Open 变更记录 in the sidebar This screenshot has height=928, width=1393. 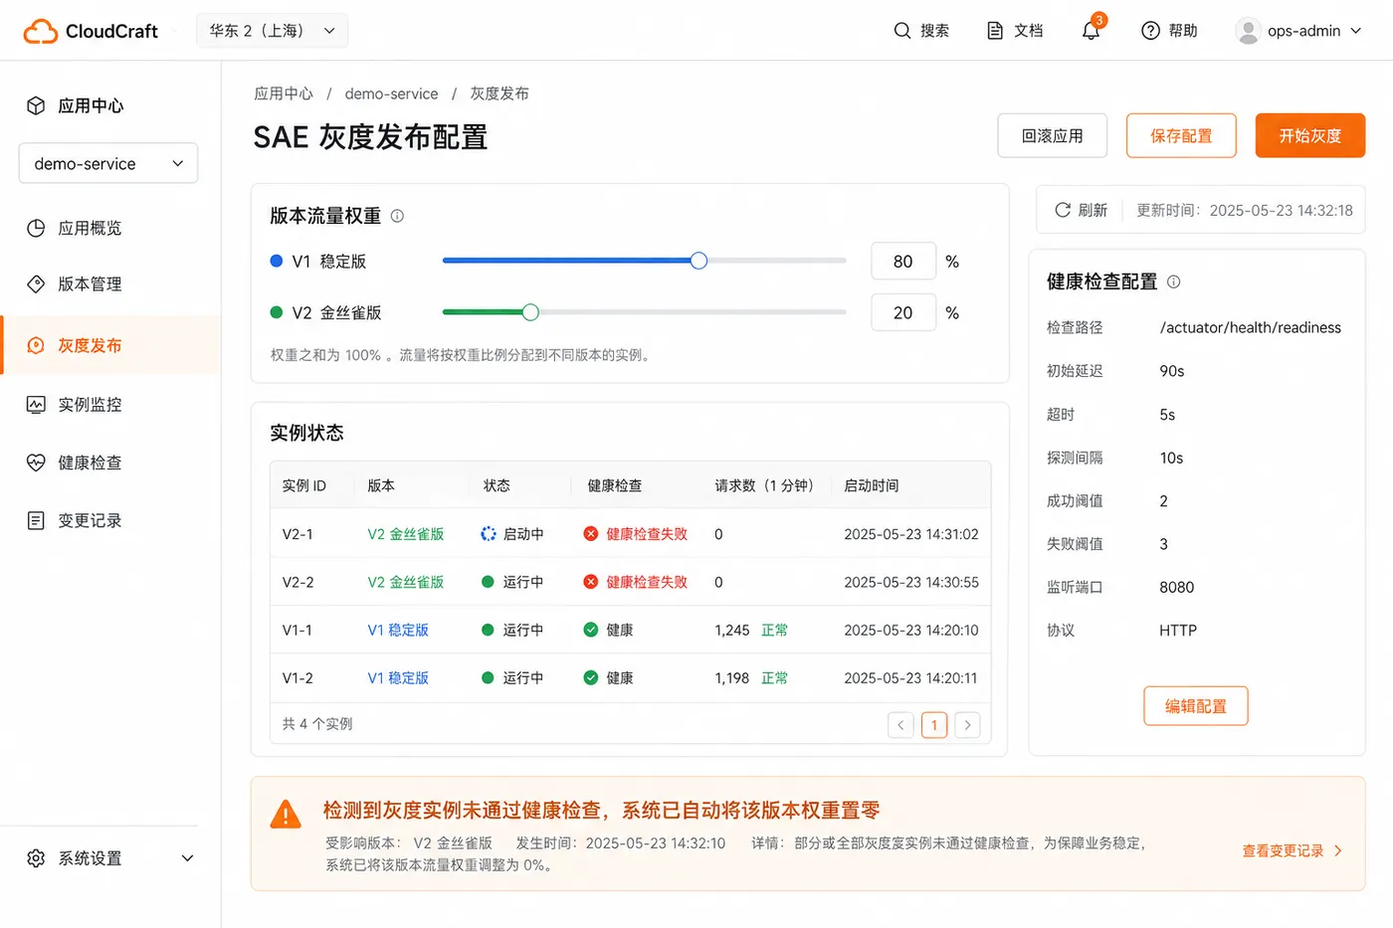pyautogui.click(x=90, y=520)
